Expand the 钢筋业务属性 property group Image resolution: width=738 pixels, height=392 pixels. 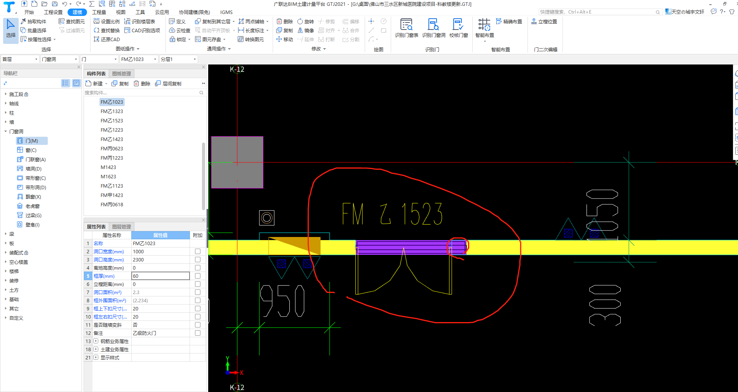pyautogui.click(x=96, y=341)
